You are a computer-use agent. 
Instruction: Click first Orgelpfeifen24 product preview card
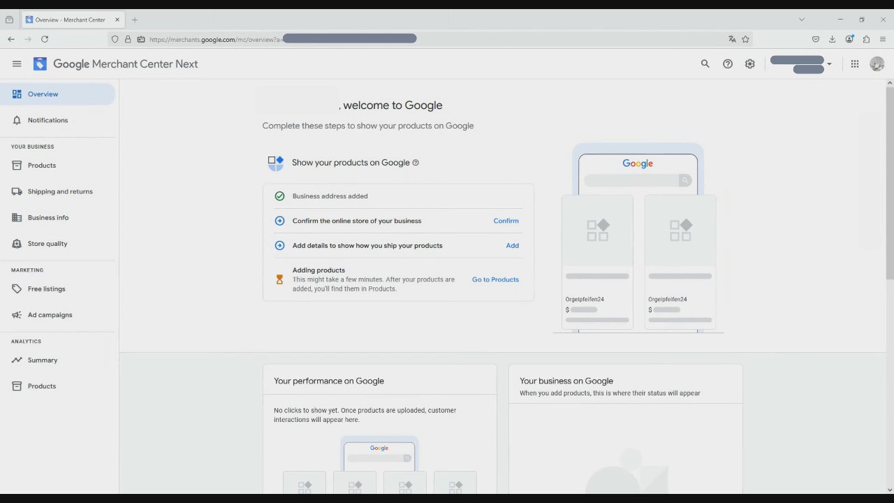(x=597, y=262)
